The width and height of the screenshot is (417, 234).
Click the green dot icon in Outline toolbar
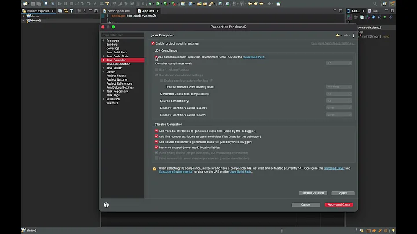tap(385, 17)
